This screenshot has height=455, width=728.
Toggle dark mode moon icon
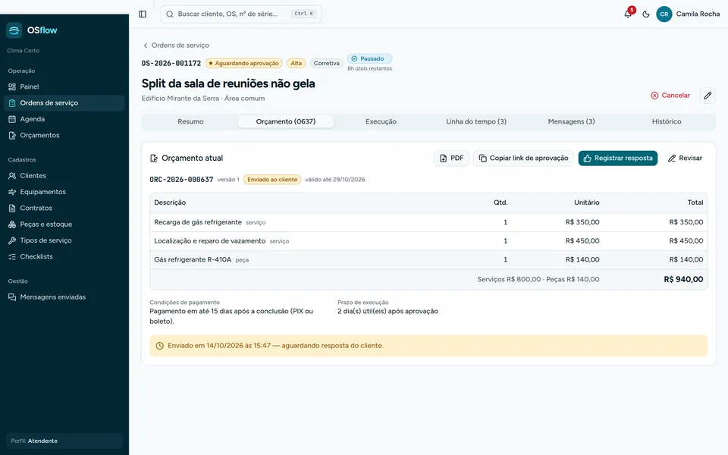[646, 14]
